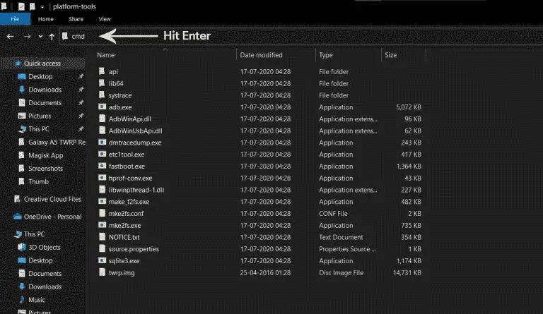Select the dmtracedump.exe application icon

coord(102,142)
